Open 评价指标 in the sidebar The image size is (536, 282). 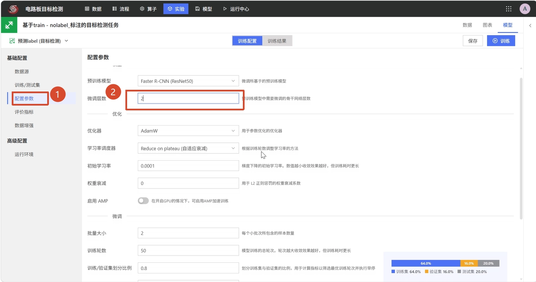point(24,112)
